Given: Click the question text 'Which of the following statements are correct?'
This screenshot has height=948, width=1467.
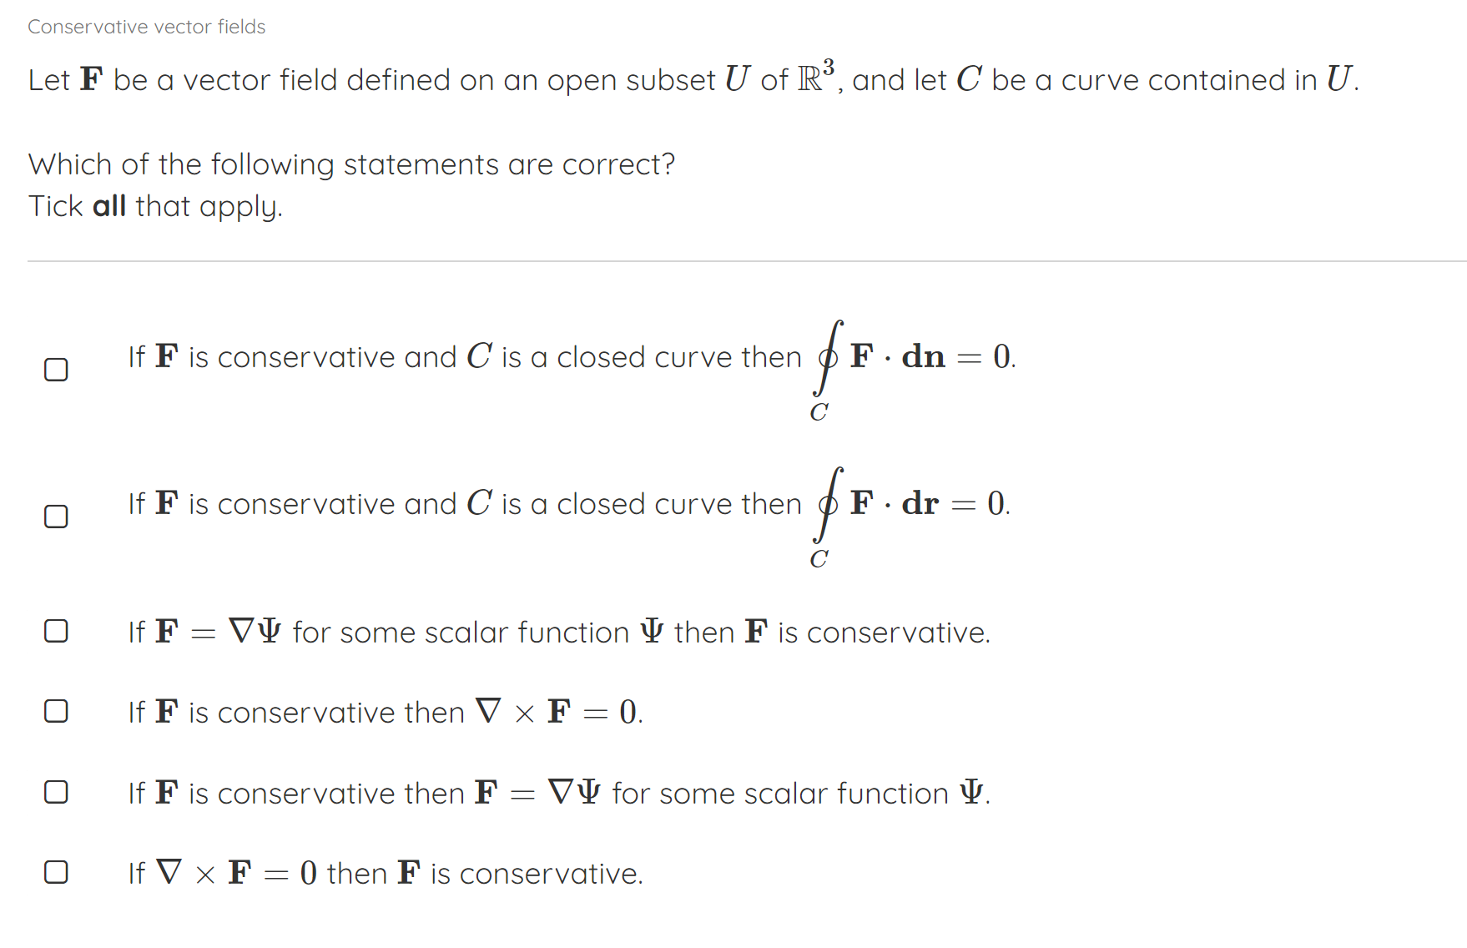Looking at the screenshot, I should pyautogui.click(x=350, y=164).
